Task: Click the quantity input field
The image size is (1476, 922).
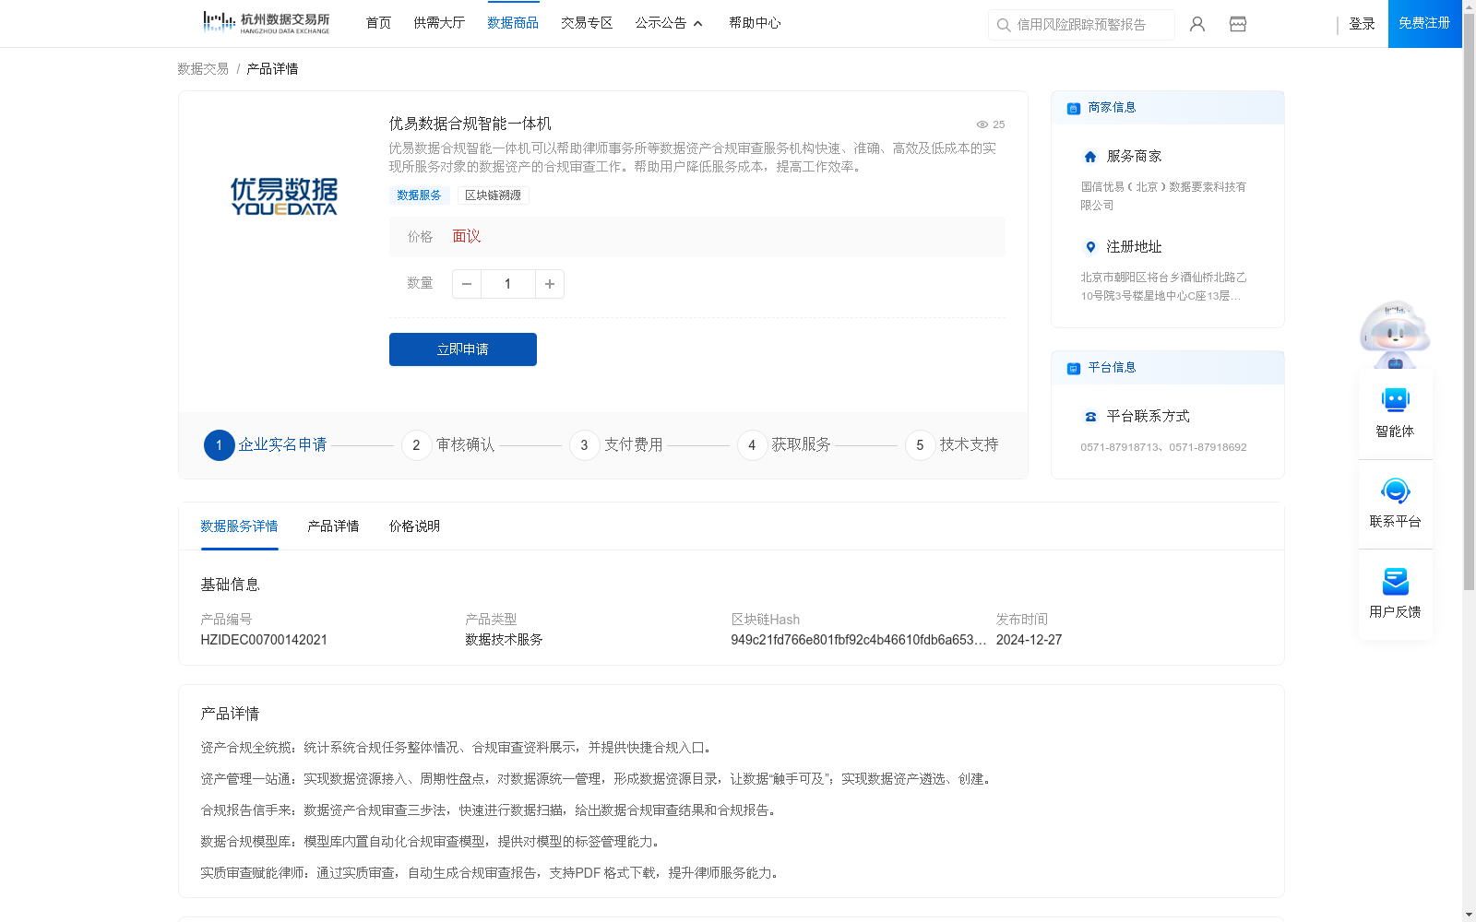Action: click(507, 284)
